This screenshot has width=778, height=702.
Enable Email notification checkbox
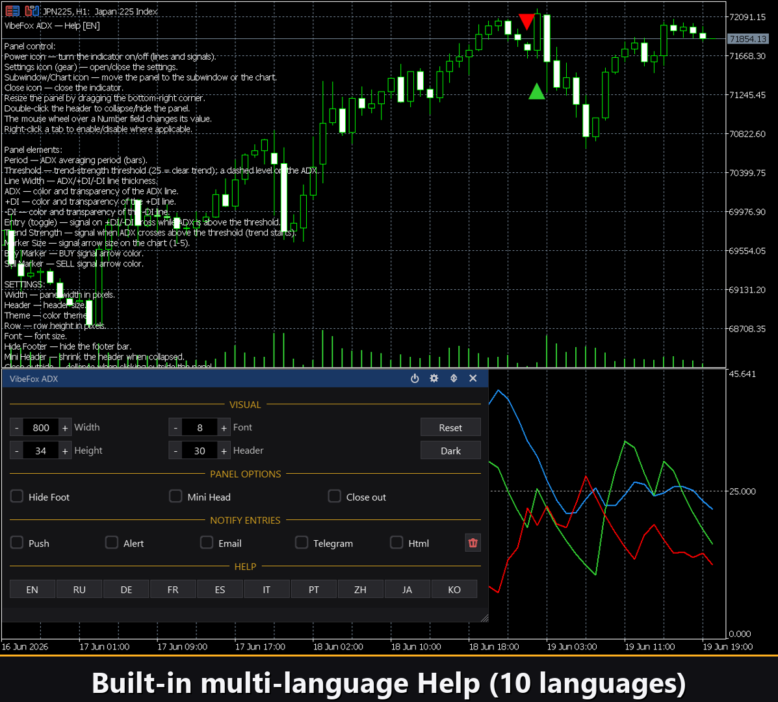point(207,542)
